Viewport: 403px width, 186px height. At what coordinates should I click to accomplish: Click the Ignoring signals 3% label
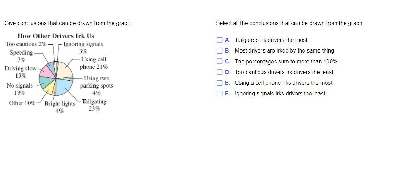[x=83, y=47]
